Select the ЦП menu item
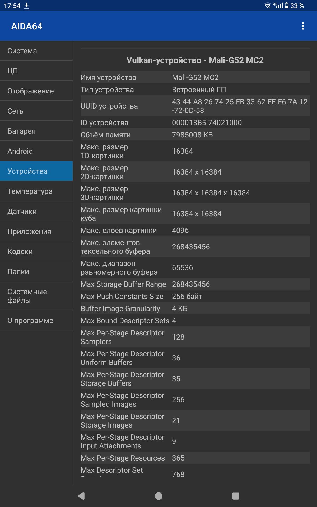 (36, 71)
